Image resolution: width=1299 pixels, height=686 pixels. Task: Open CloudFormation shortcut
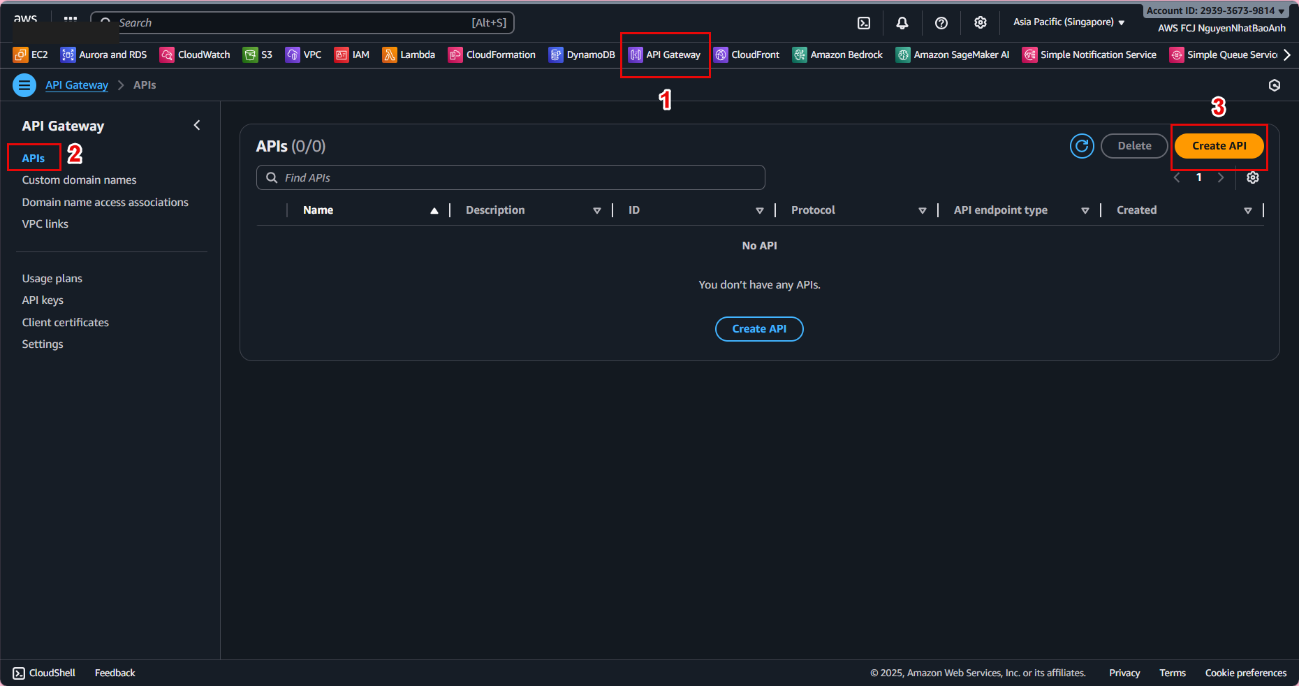click(x=492, y=54)
